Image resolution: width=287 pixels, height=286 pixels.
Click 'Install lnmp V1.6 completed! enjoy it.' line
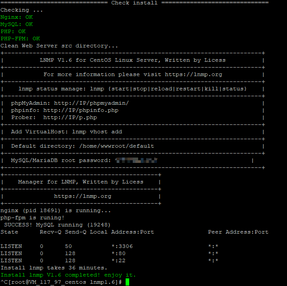coord(68,275)
